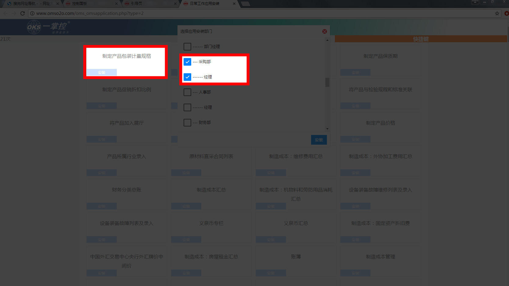Screen dimensions: 509x286
Task: Click the department list scroll down arrow
Action: coord(327,129)
